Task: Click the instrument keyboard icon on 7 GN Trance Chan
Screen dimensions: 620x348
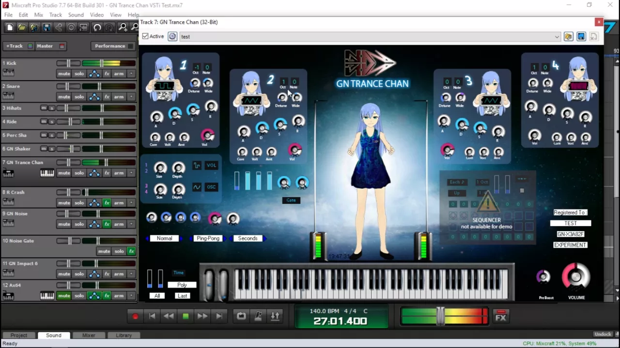Action: click(x=47, y=173)
